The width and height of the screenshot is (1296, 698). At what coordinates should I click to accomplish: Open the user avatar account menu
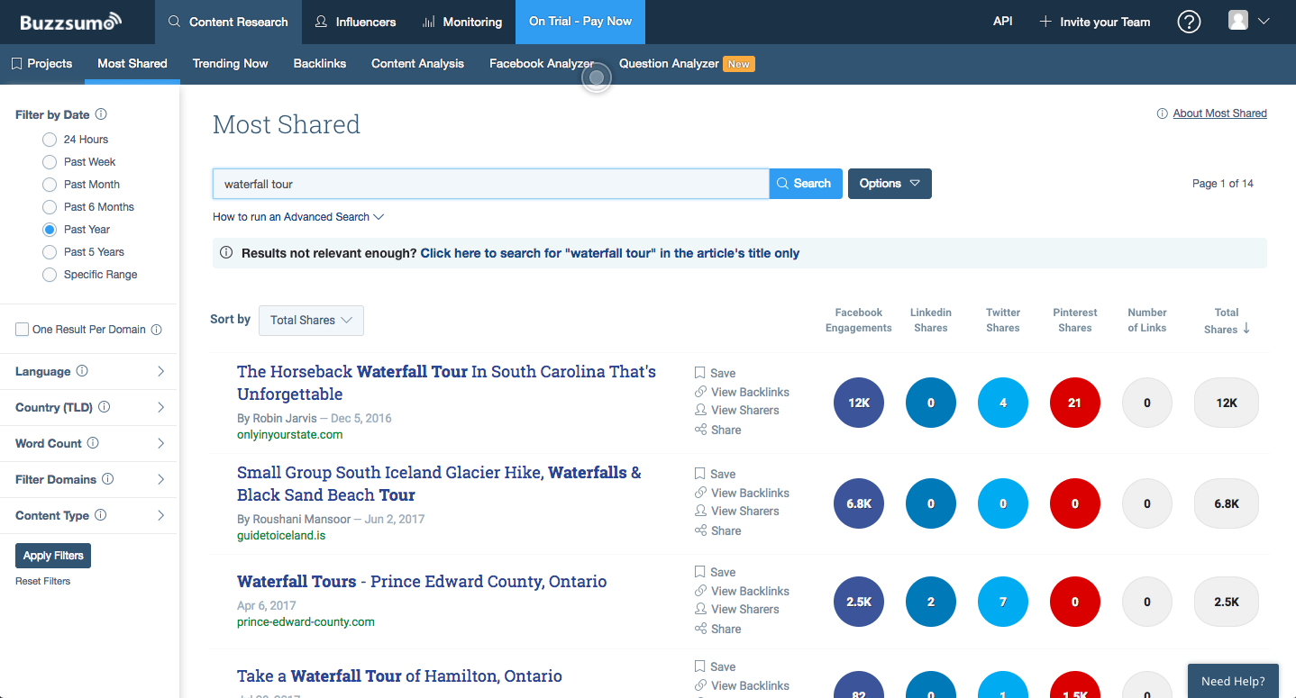coord(1249,22)
